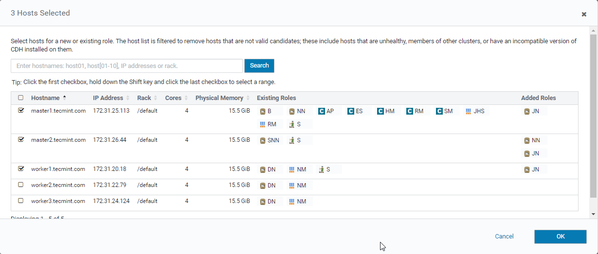
Task: Click the AP role icon on master1
Action: point(322,111)
